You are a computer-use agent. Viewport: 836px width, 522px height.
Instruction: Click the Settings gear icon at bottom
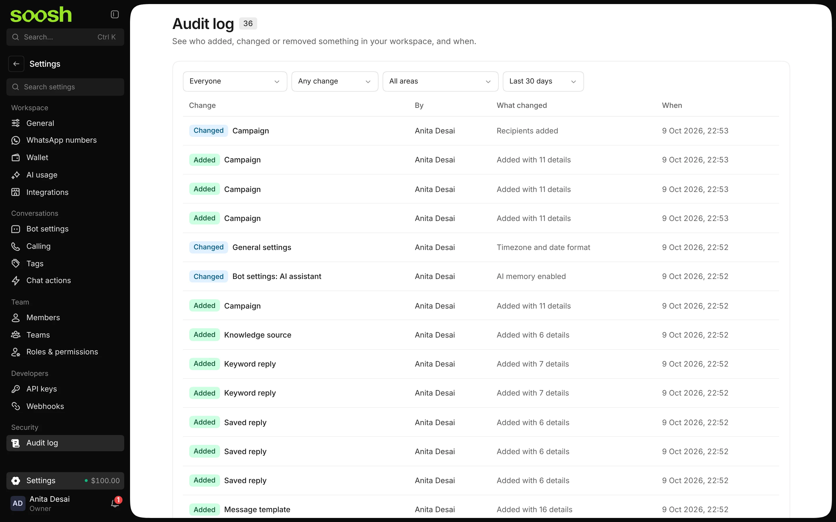click(16, 481)
